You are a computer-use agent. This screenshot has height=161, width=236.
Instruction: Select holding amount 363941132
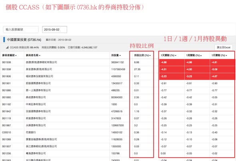[x=117, y=62]
